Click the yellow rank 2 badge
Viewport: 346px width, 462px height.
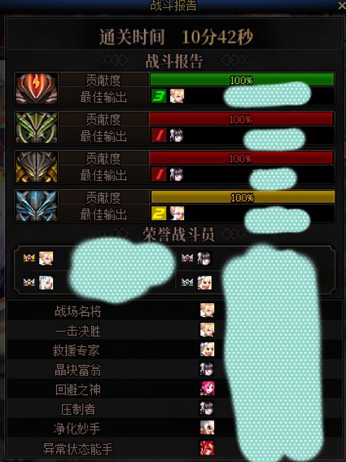[x=159, y=213]
